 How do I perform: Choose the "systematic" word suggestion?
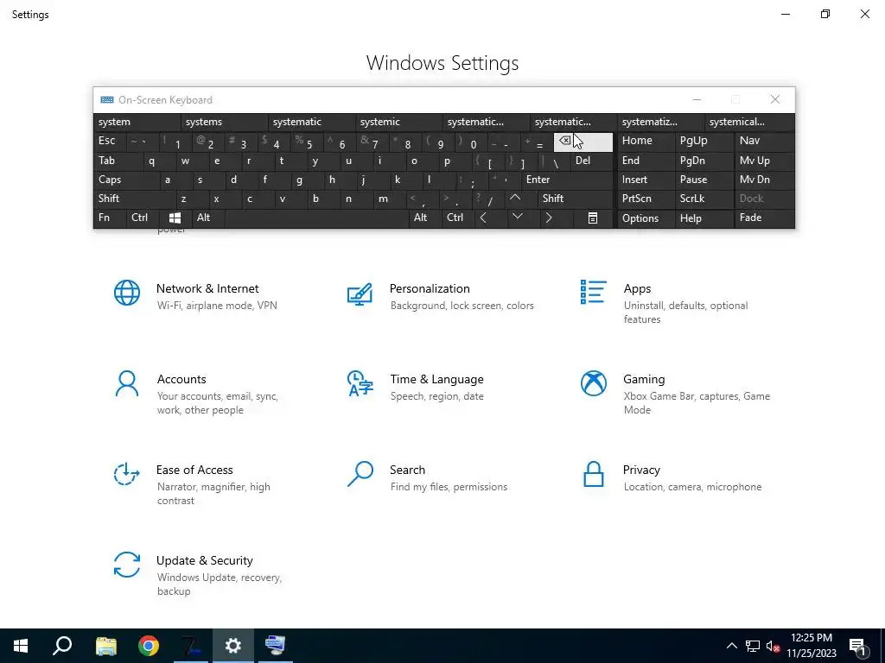312,123
